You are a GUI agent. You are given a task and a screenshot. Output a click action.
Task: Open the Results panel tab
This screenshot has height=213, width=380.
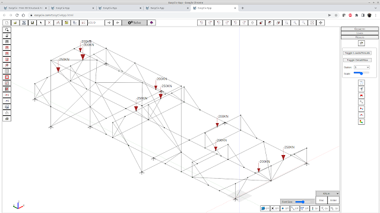(360, 37)
